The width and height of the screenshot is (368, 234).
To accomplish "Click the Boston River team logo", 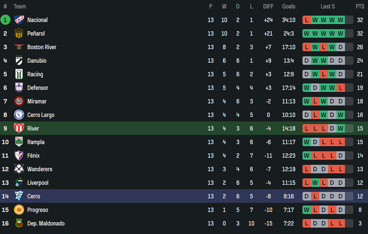I will click(x=19, y=47).
